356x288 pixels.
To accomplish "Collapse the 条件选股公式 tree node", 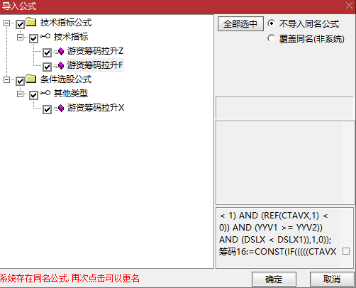I will [x=6, y=80].
